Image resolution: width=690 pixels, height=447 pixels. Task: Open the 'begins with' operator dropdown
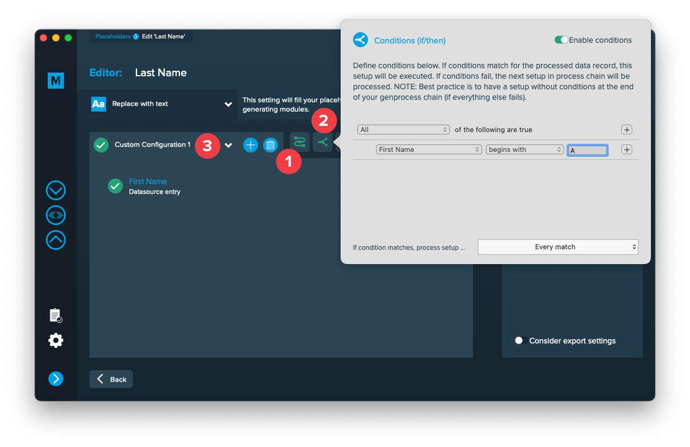tap(524, 149)
